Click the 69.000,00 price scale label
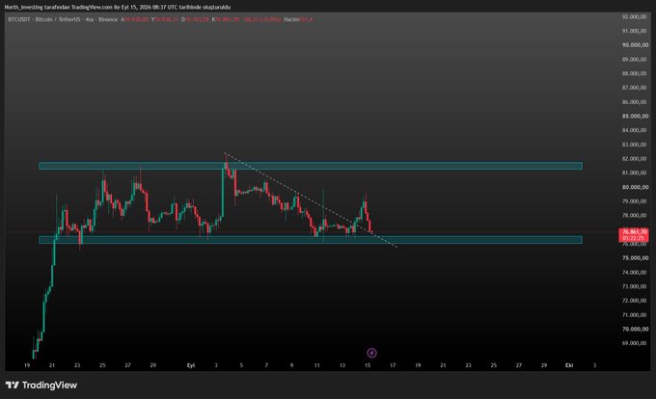Viewport: 656px width, 399px height. 634,343
